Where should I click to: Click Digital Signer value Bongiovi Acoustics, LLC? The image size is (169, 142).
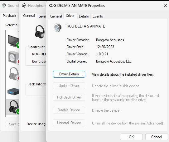(x=114, y=61)
